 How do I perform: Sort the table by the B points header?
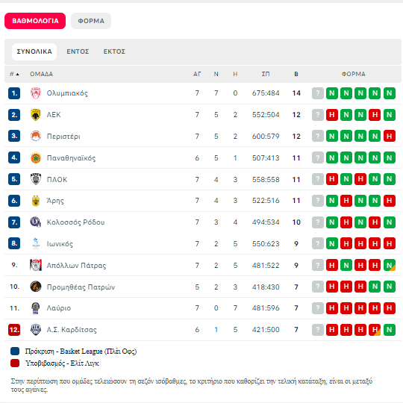pyautogui.click(x=296, y=74)
